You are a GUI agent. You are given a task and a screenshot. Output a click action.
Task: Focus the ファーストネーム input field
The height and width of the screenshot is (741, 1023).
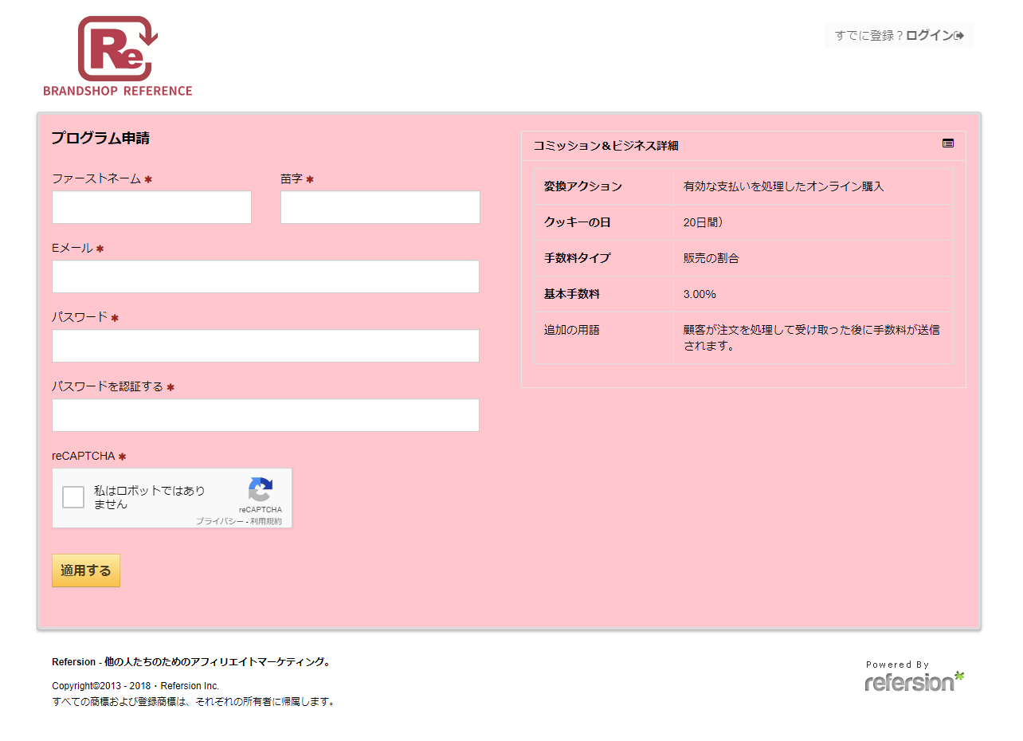151,207
